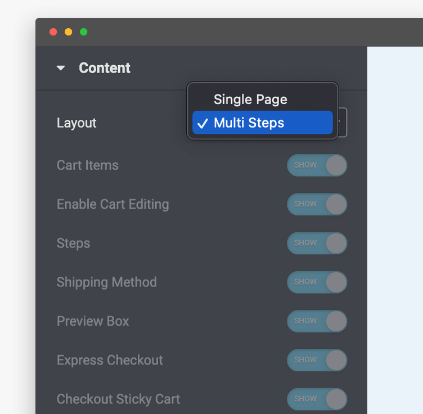This screenshot has width=423, height=414.
Task: Click the Layout label
Action: point(76,123)
